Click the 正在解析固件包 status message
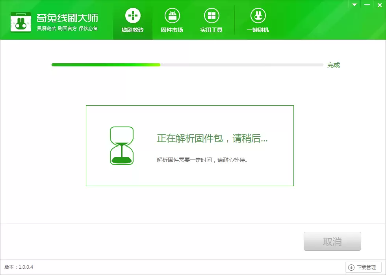The width and height of the screenshot is (386, 275). click(212, 139)
